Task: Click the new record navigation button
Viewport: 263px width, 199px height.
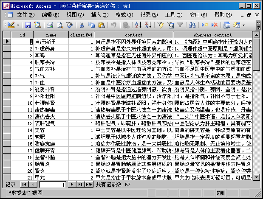Action: click(89, 185)
